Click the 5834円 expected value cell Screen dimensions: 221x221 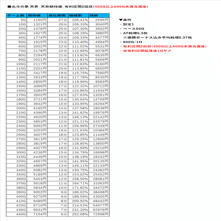coord(37,188)
